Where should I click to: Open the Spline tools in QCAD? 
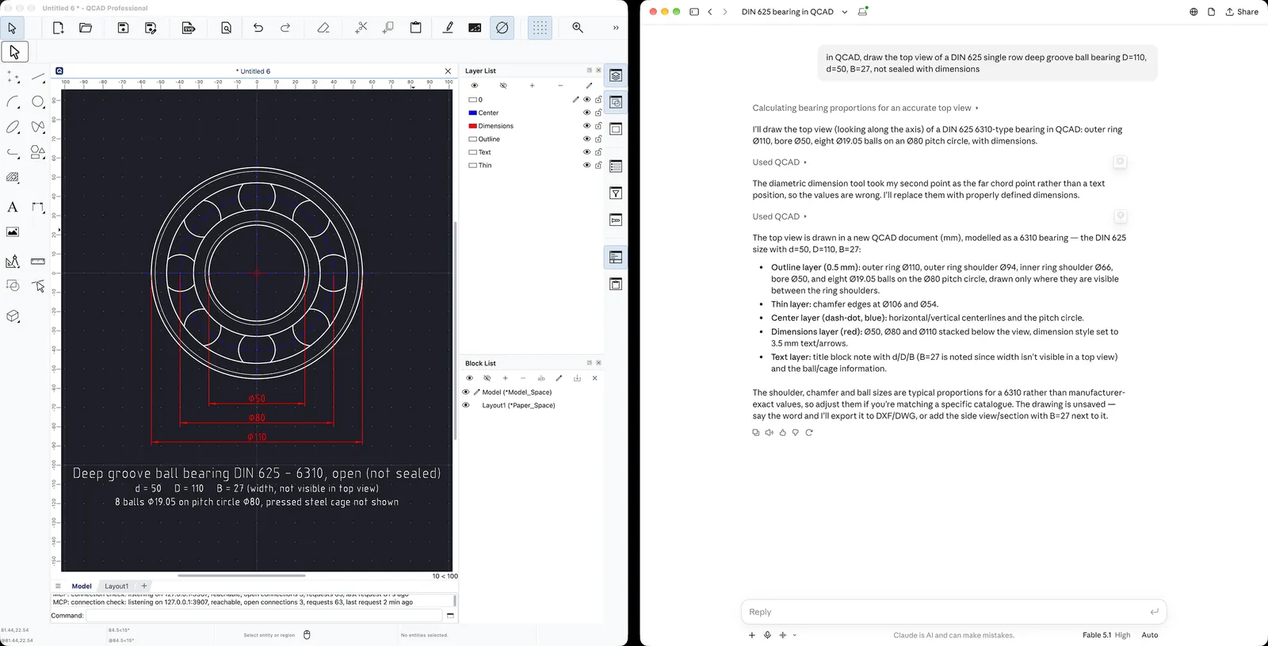pyautogui.click(x=38, y=127)
